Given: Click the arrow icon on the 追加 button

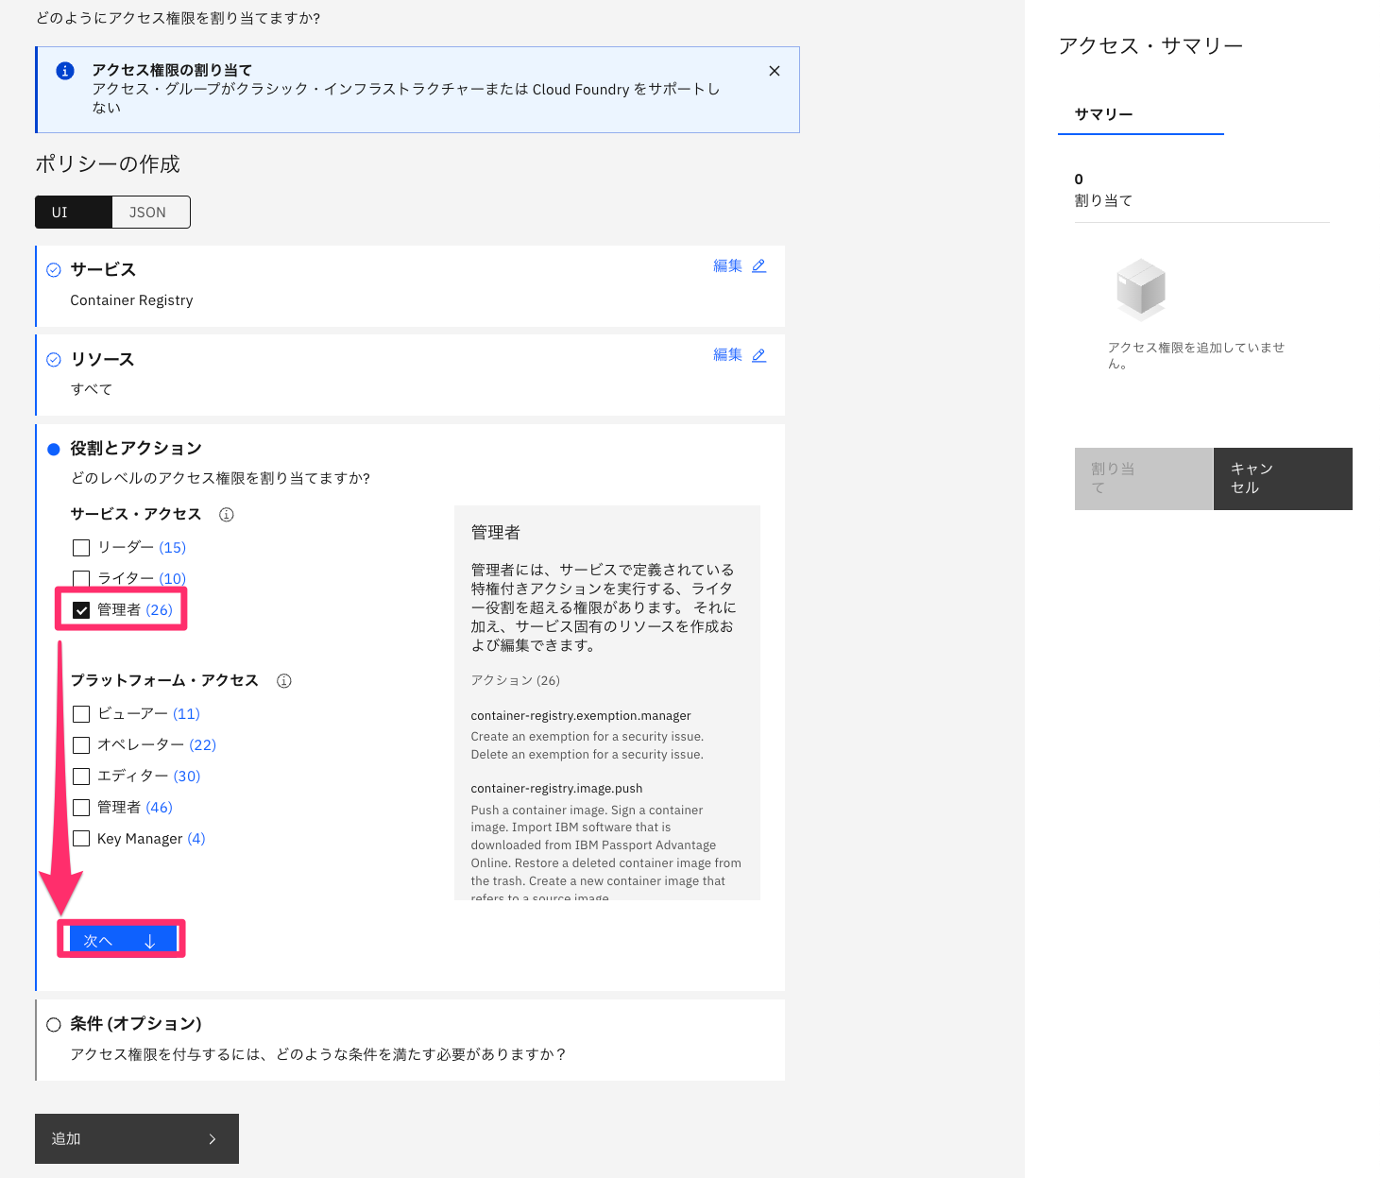Looking at the screenshot, I should coord(213,1138).
